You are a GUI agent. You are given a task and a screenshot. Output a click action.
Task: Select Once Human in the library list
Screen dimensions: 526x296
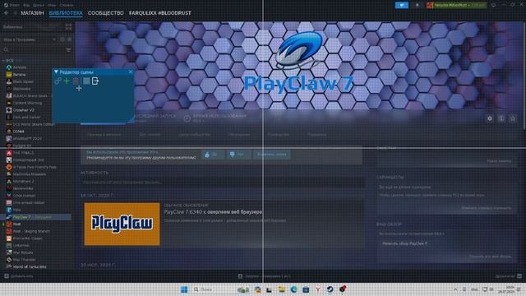(x=24, y=196)
